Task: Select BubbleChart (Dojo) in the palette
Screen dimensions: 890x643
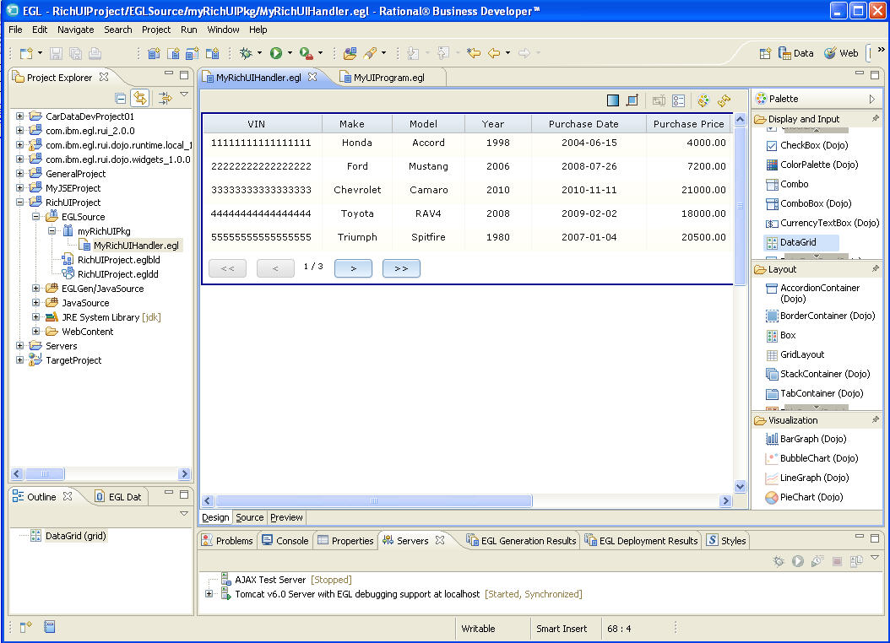Action: tap(811, 458)
